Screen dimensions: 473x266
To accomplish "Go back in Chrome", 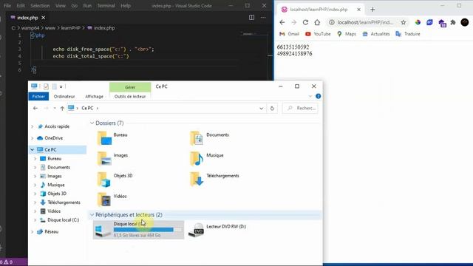I will pyautogui.click(x=282, y=22).
